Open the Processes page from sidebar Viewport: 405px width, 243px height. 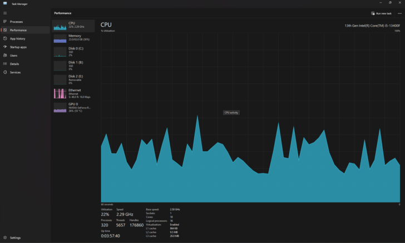click(x=16, y=22)
